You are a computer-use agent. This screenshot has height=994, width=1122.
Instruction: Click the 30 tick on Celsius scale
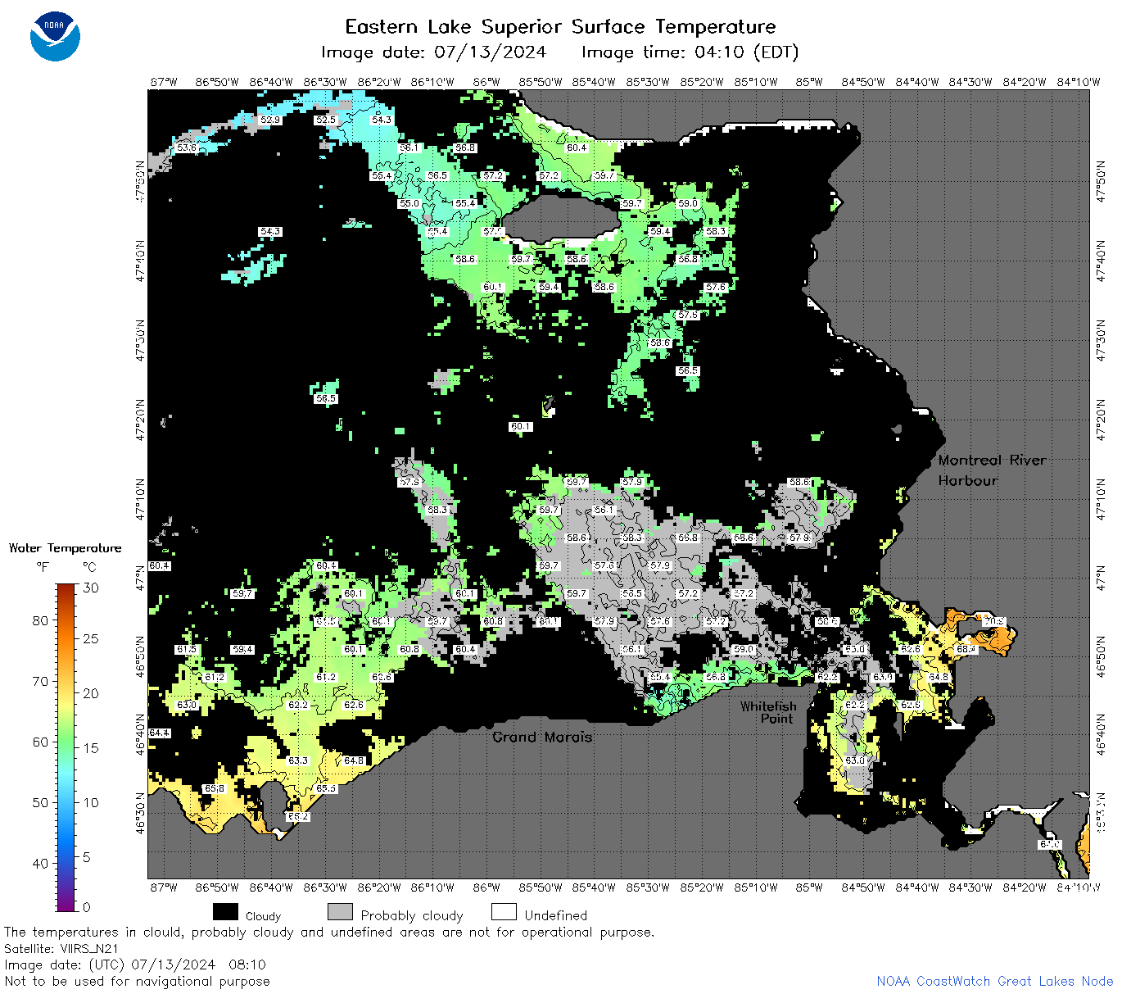pyautogui.click(x=91, y=588)
